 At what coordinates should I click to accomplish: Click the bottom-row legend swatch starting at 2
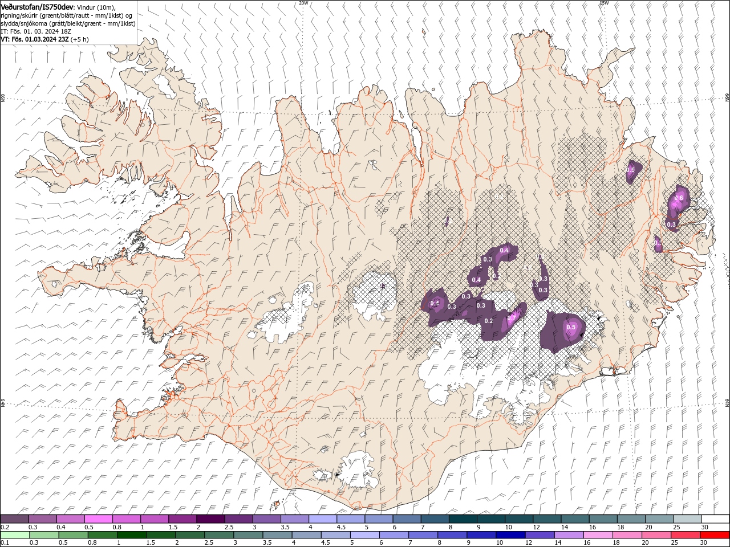[190, 535]
